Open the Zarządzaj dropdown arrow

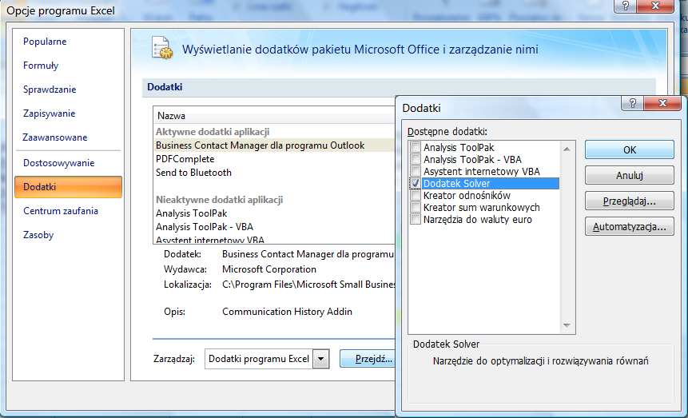tap(320, 359)
